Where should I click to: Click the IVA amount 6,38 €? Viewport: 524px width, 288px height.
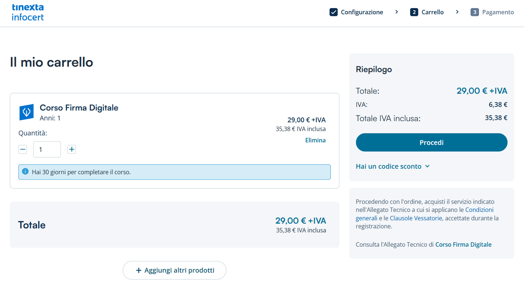click(498, 104)
